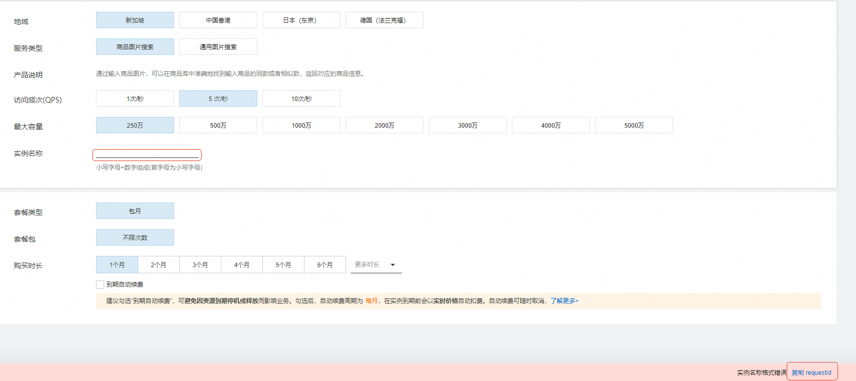Set QPS to 5 次/秒

coord(218,98)
